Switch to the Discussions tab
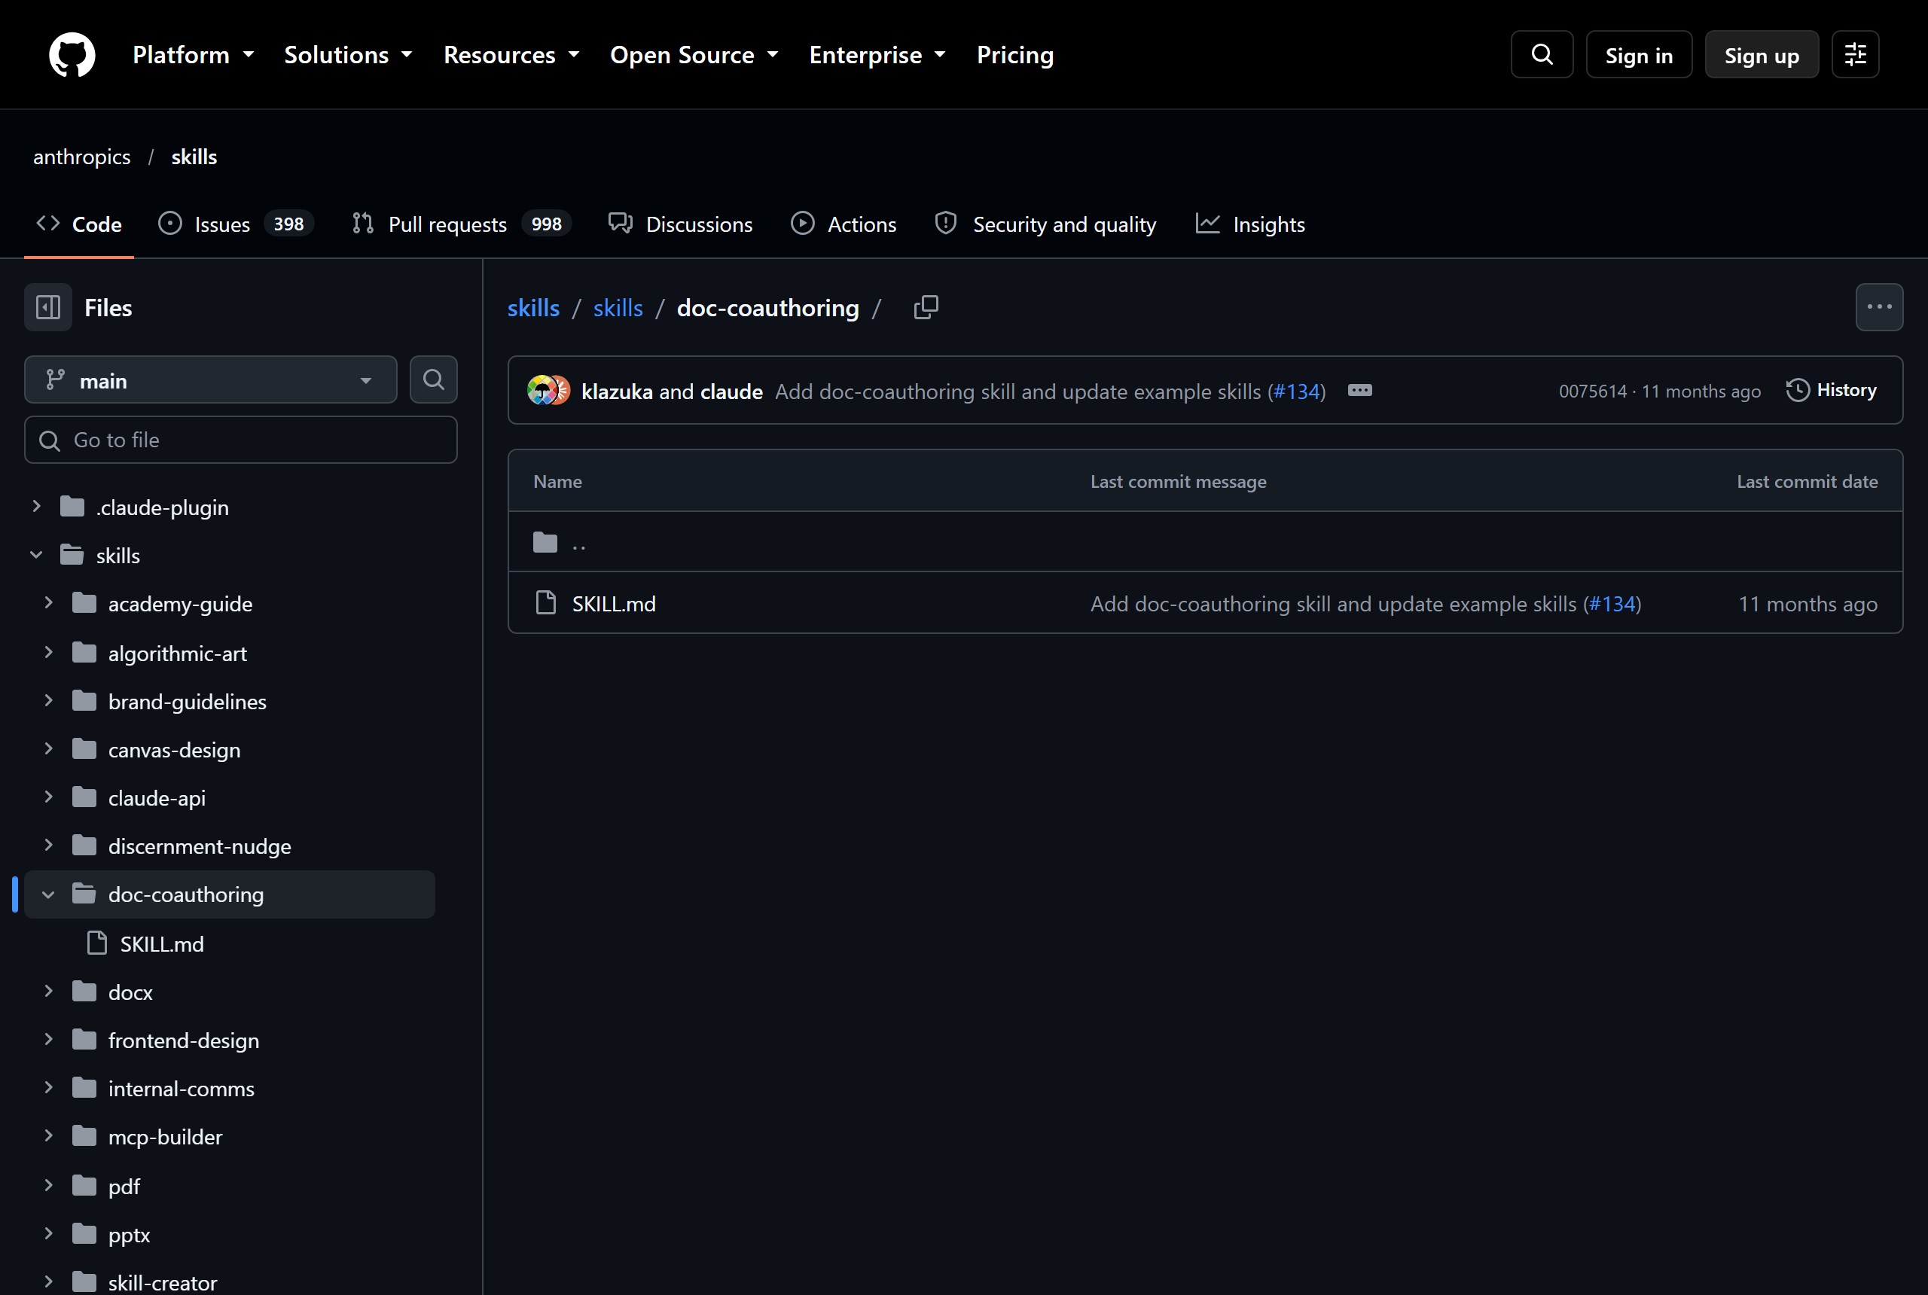The width and height of the screenshot is (1928, 1295). point(680,224)
